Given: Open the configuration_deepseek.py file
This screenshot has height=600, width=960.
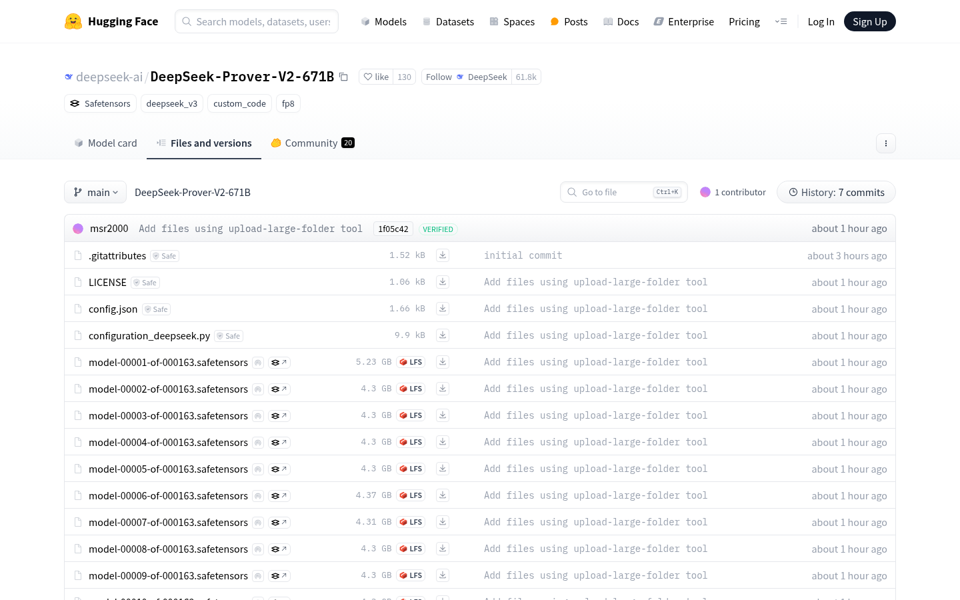Looking at the screenshot, I should pyautogui.click(x=149, y=335).
